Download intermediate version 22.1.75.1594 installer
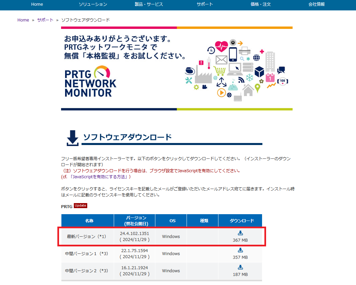This screenshot has height=285, width=356. pos(240,250)
